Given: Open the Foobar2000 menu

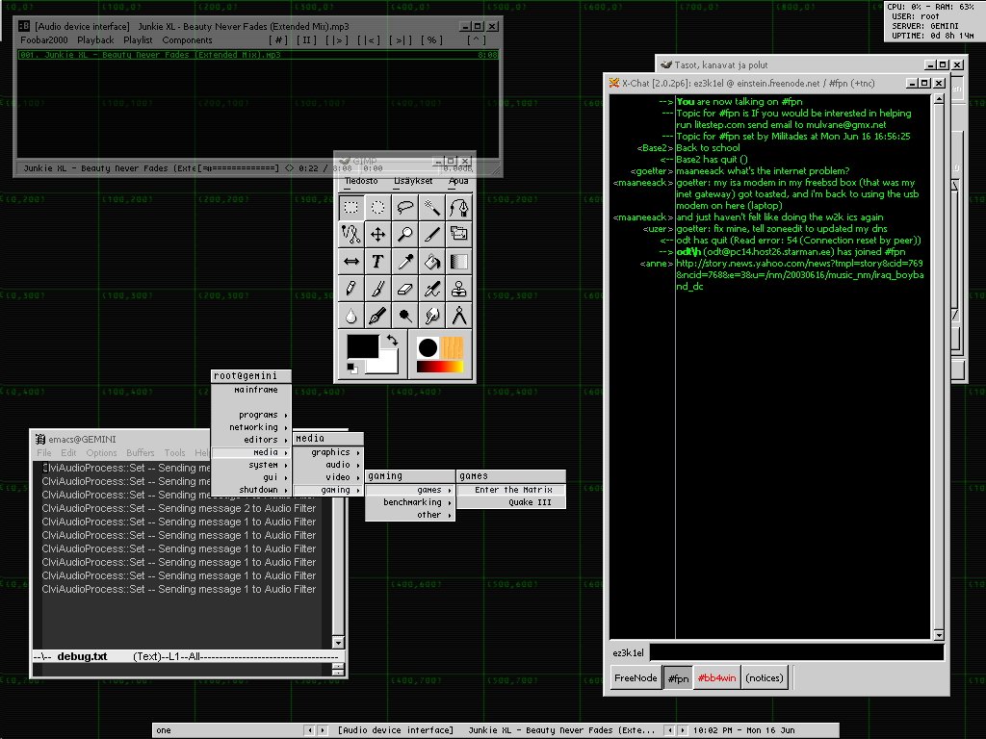Looking at the screenshot, I should (44, 40).
